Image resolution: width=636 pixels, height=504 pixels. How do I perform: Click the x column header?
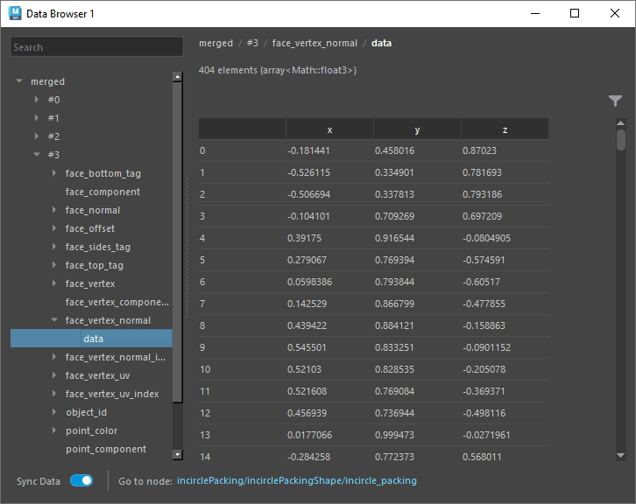[329, 129]
